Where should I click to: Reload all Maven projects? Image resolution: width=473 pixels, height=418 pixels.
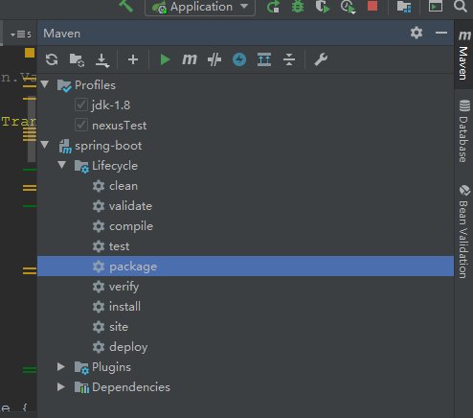pyautogui.click(x=52, y=59)
